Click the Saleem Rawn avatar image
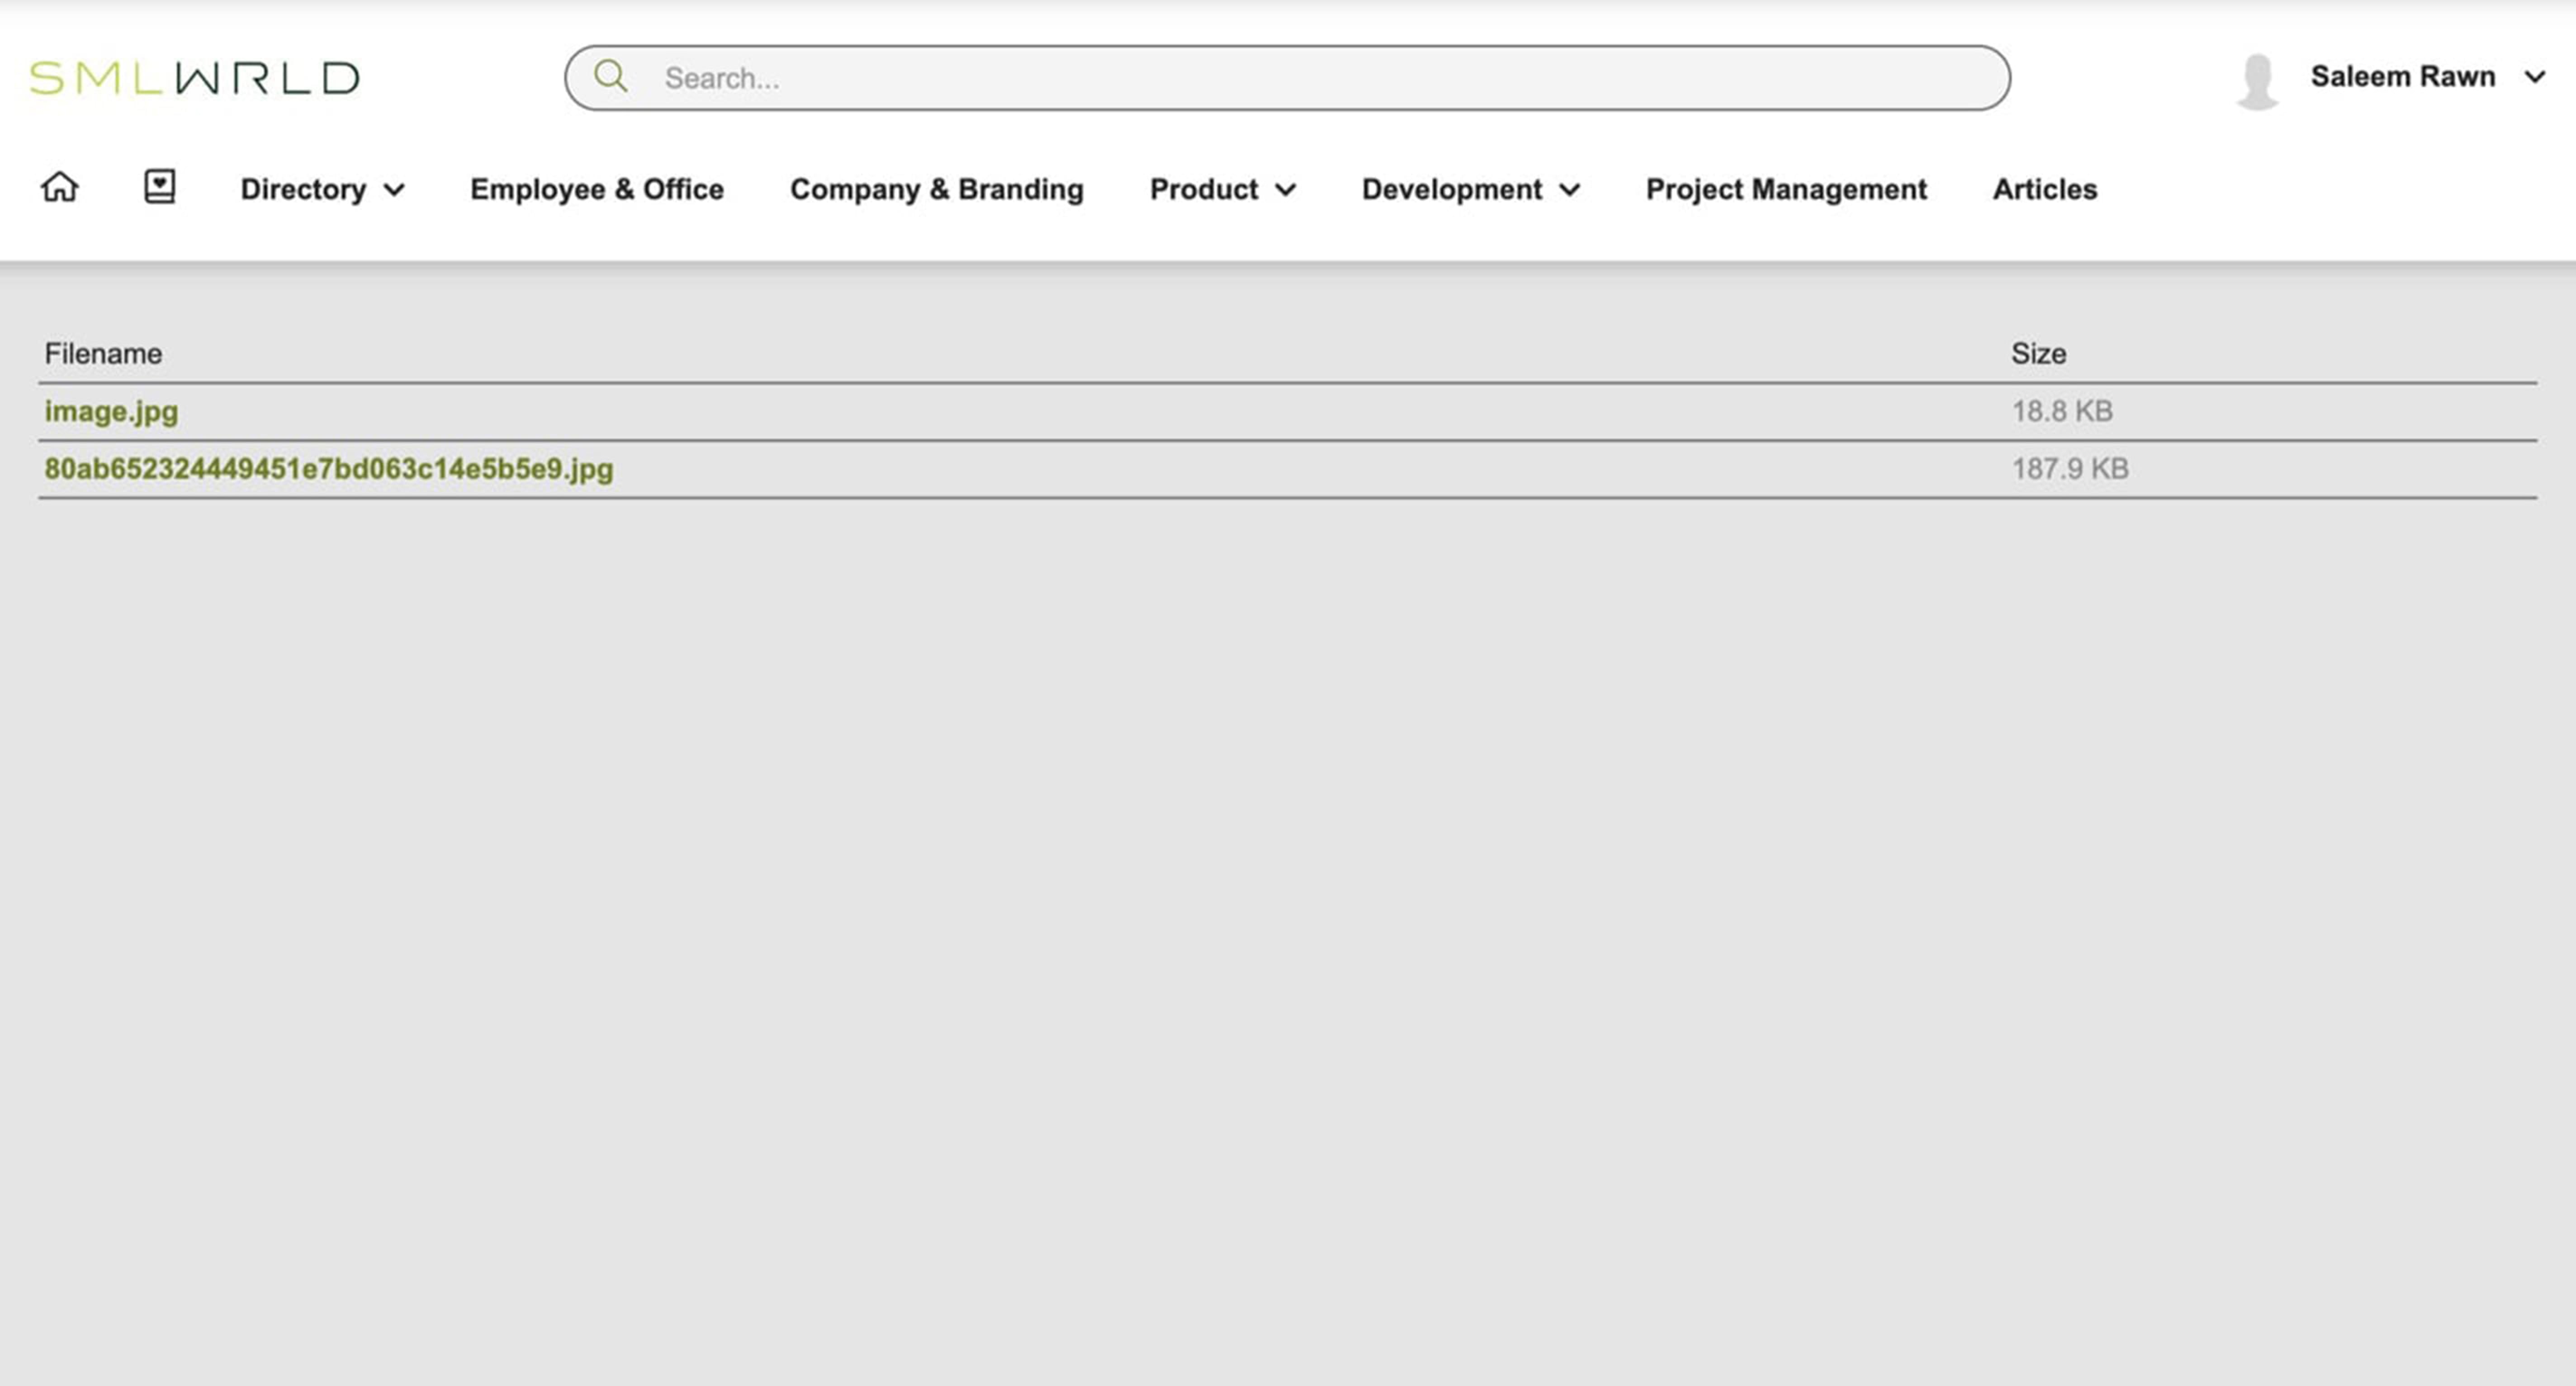 pyautogui.click(x=2257, y=81)
